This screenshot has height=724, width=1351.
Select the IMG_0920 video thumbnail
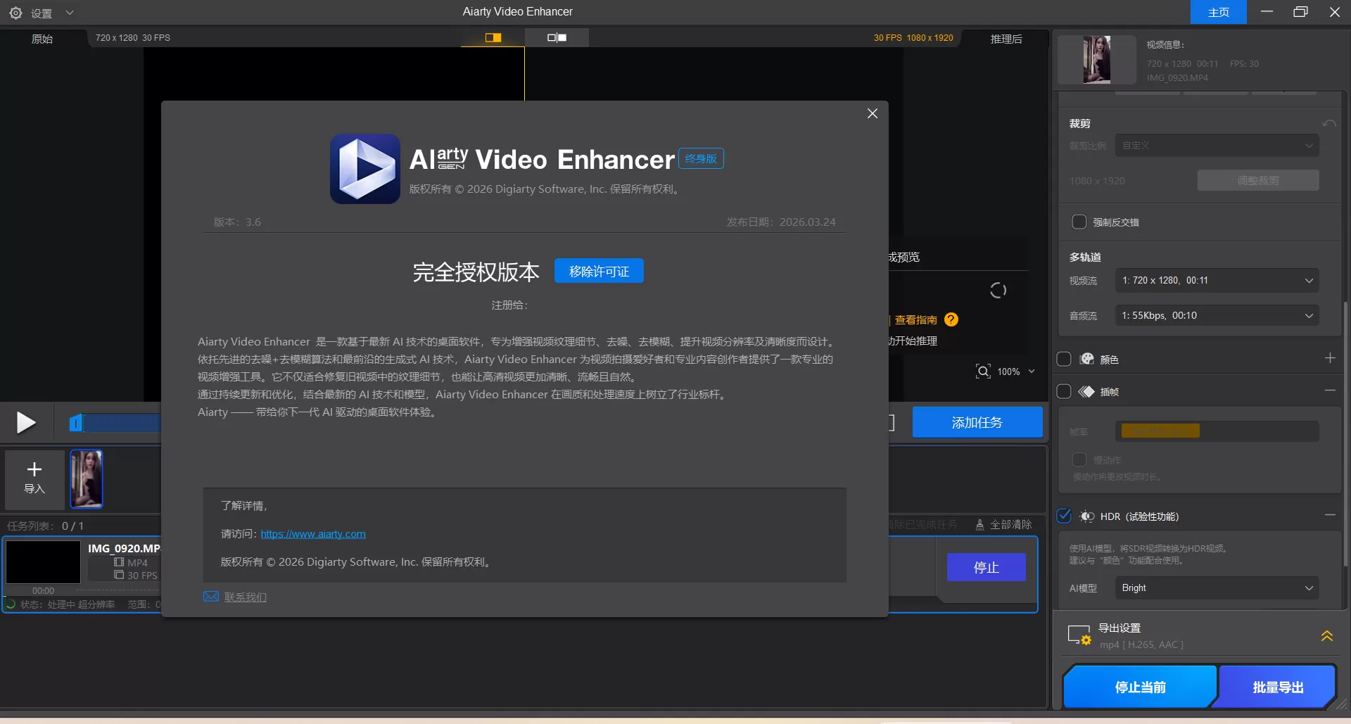(87, 479)
